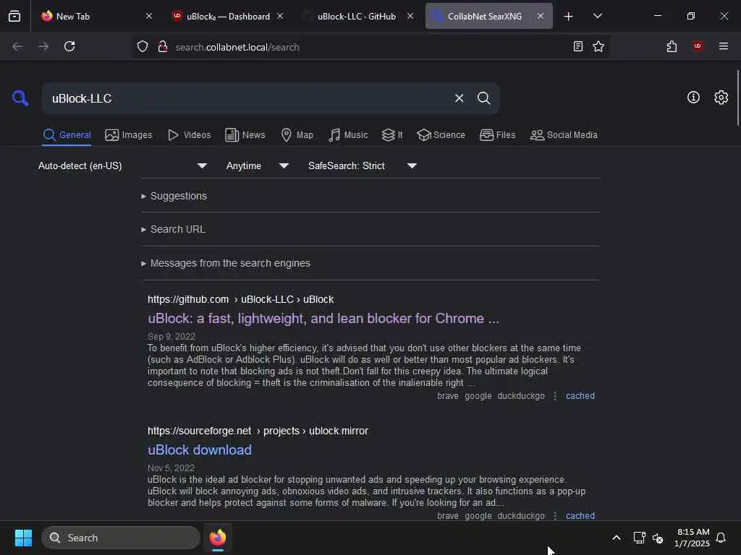This screenshot has width=741, height=555.
Task: Click the SearXNG magnifier logo
Action: click(x=20, y=98)
